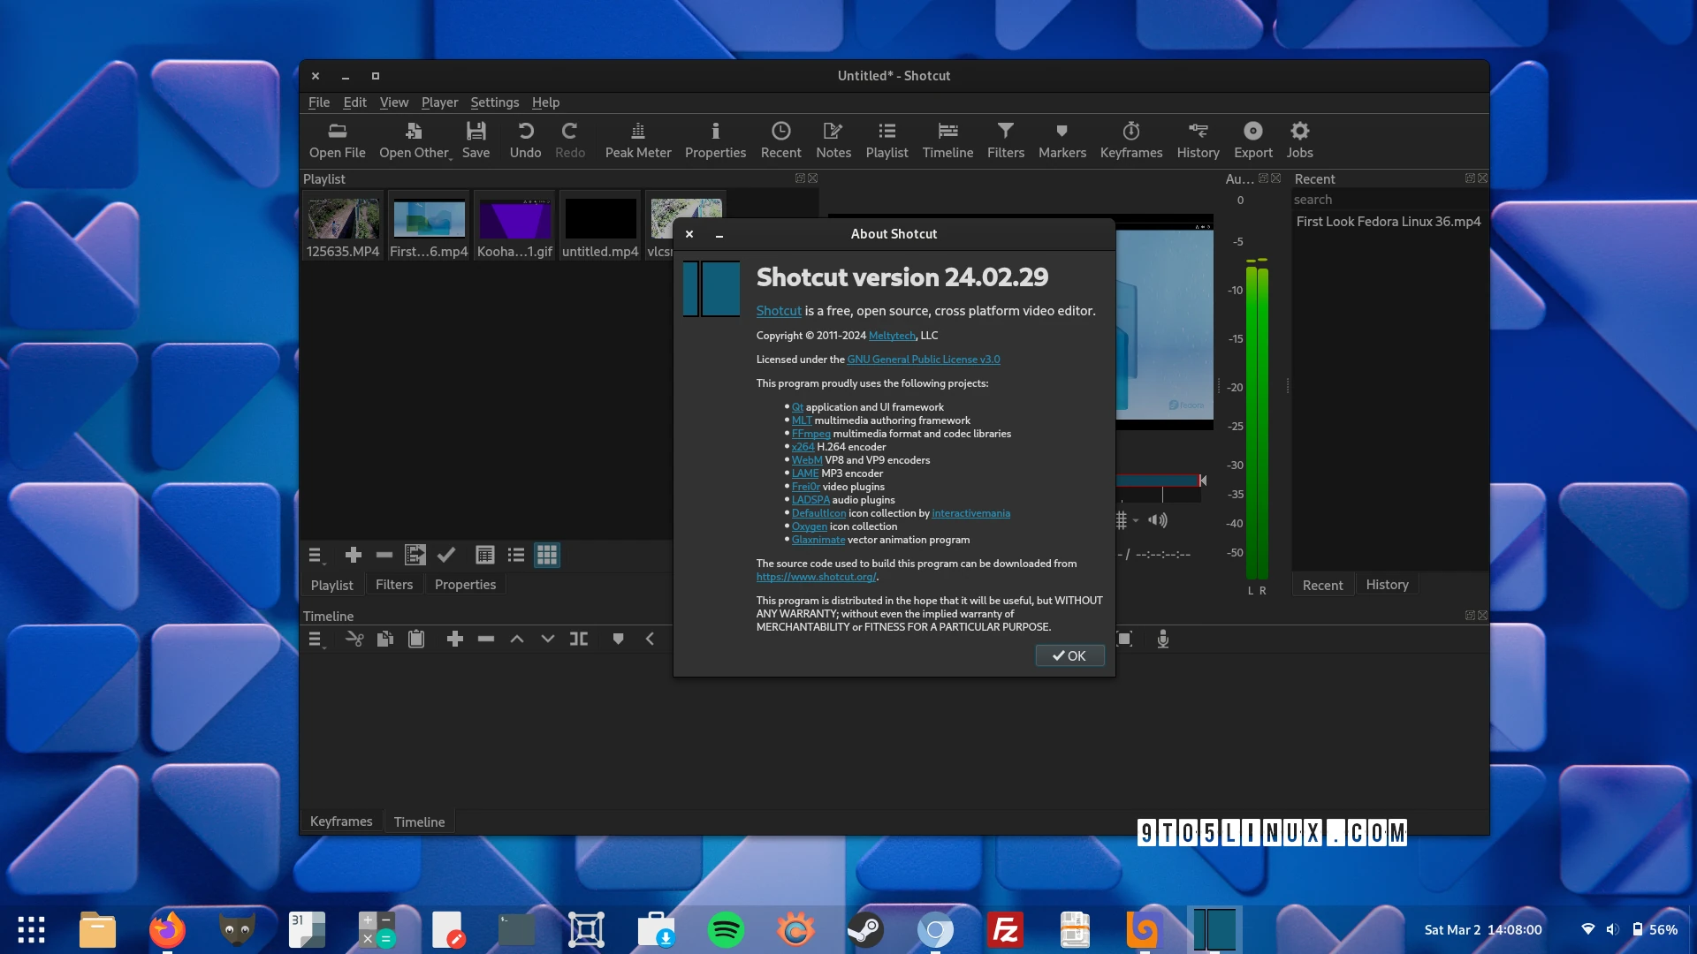
Task: Open the Timeline hamburger menu
Action: (316, 639)
